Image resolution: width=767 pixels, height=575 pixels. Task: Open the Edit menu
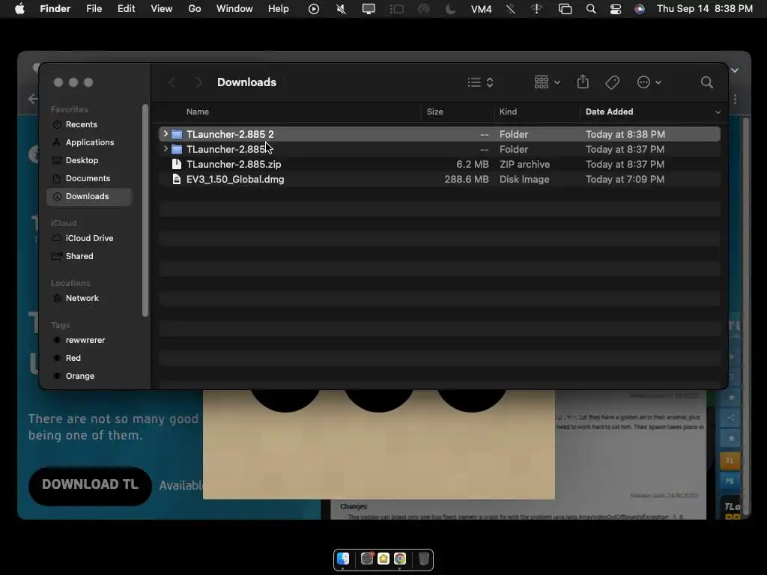pyautogui.click(x=126, y=9)
